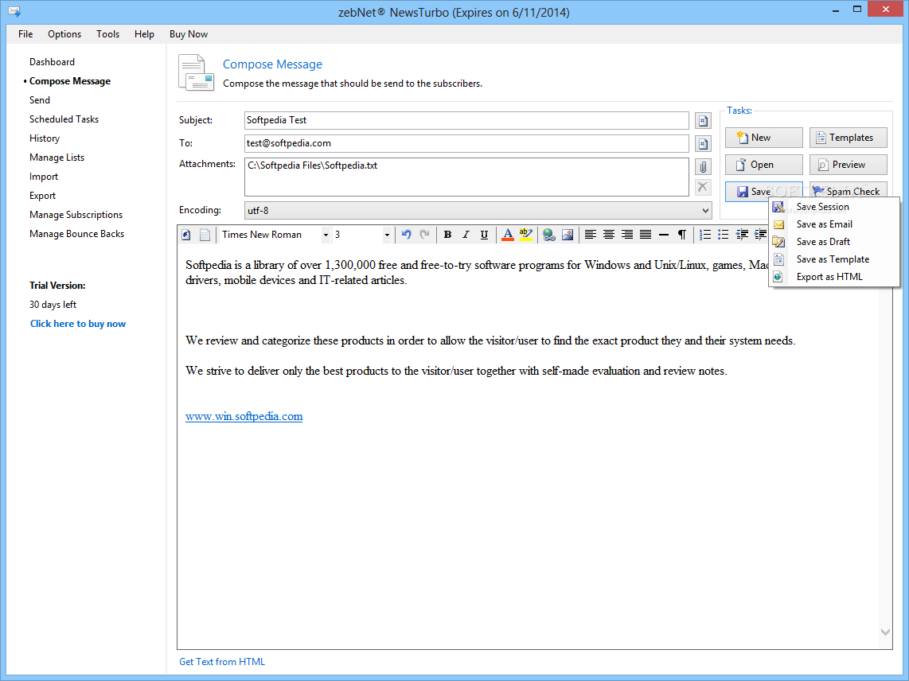Screen dimensions: 909x681
Task: Open Manage Subscriptions
Action: (x=76, y=215)
